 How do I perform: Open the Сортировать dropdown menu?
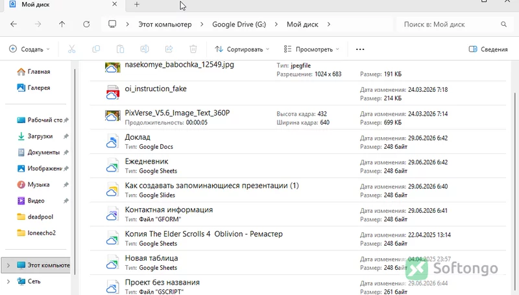pos(242,49)
